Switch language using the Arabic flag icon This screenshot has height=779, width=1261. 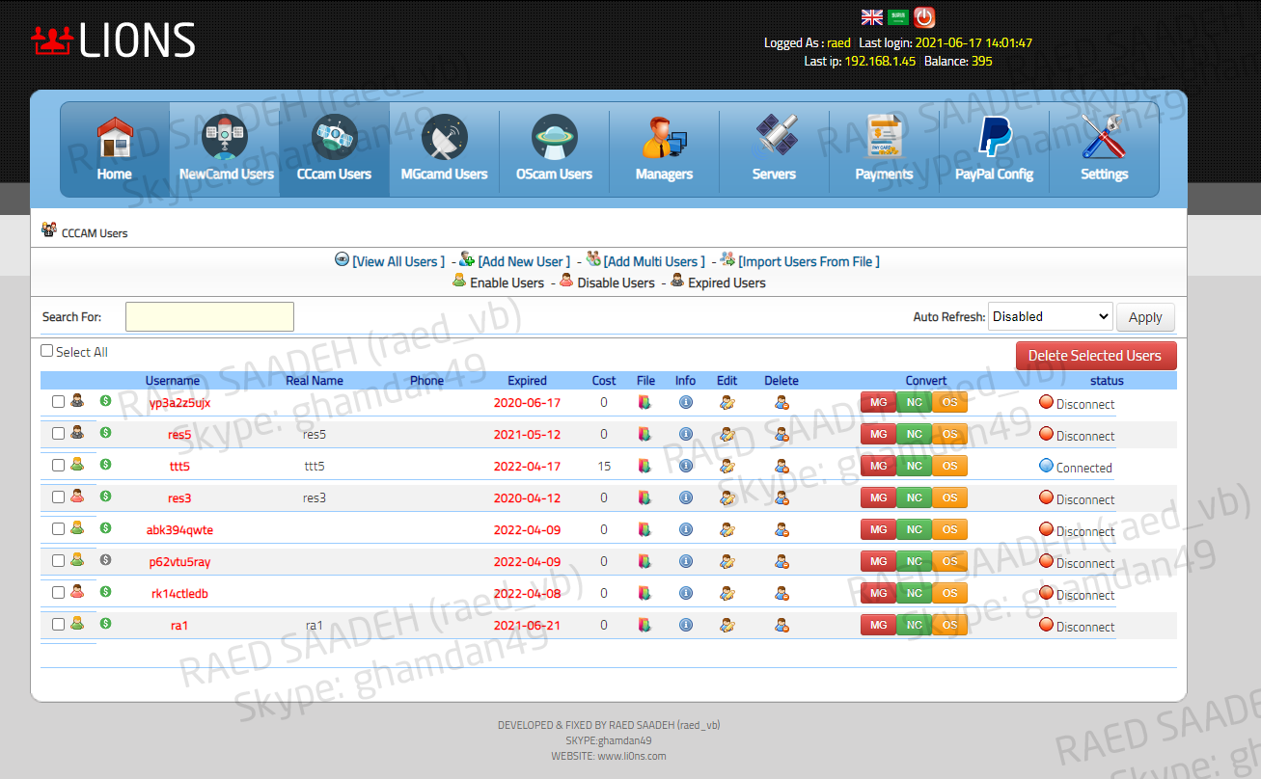pos(898,17)
